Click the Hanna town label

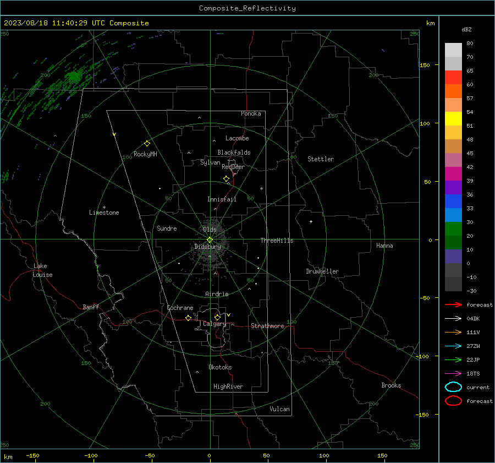pos(384,246)
